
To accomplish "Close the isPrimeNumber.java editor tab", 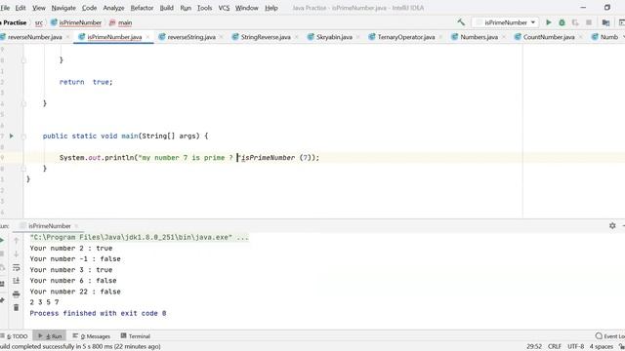I will [x=147, y=37].
